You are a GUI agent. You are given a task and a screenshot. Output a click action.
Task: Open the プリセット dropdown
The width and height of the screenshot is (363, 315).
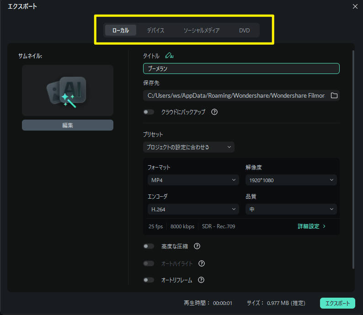[188, 147]
